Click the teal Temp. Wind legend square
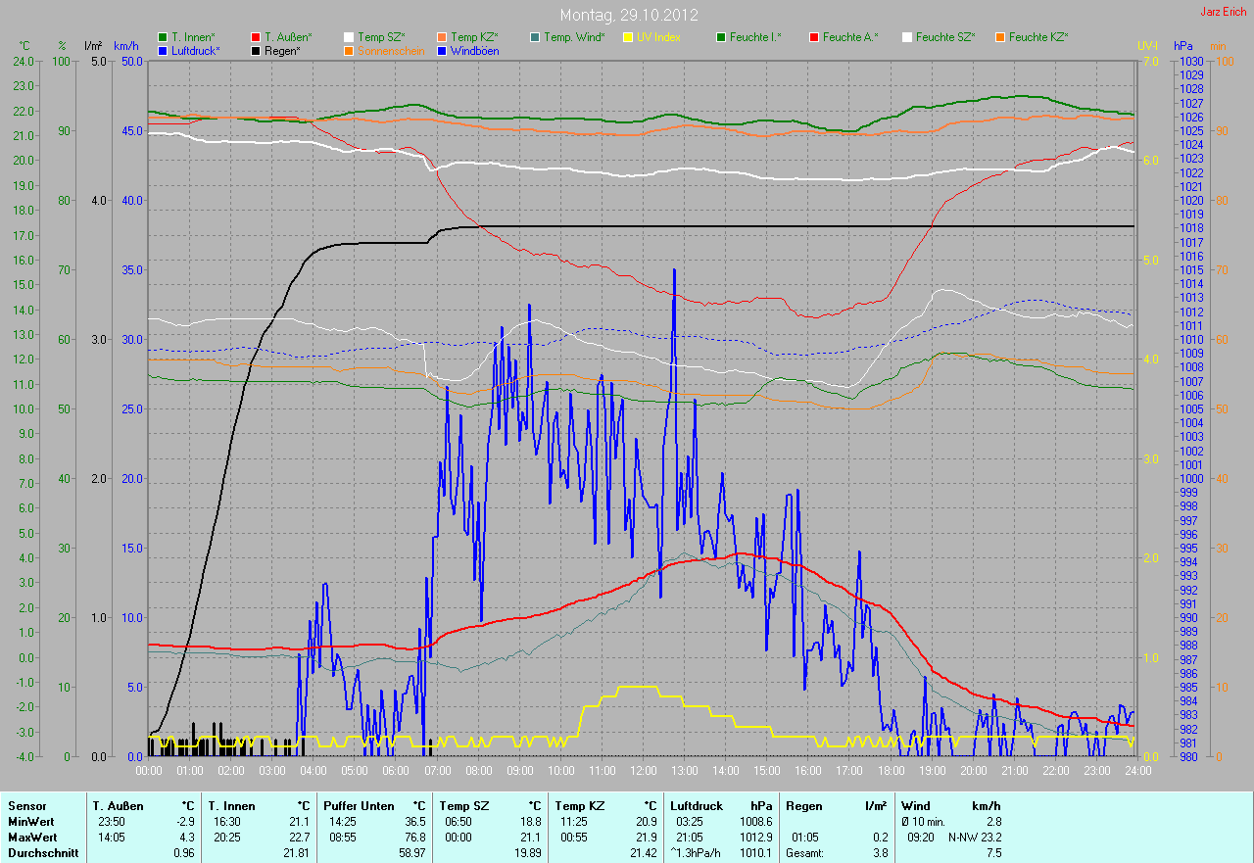Viewport: 1254px width, 863px height. tap(535, 37)
